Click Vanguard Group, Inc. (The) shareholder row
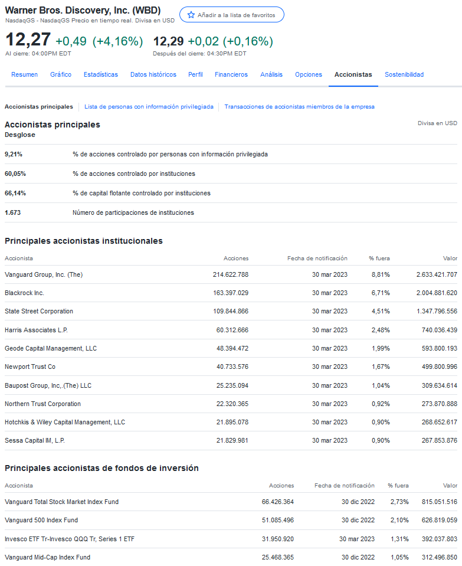 [x=231, y=274]
